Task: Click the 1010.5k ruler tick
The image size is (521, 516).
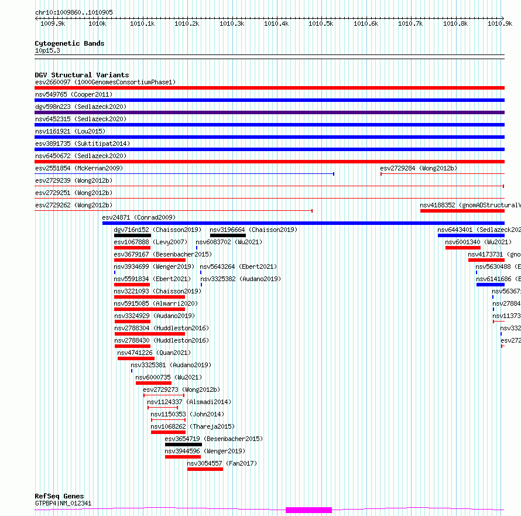Action: 321,23
